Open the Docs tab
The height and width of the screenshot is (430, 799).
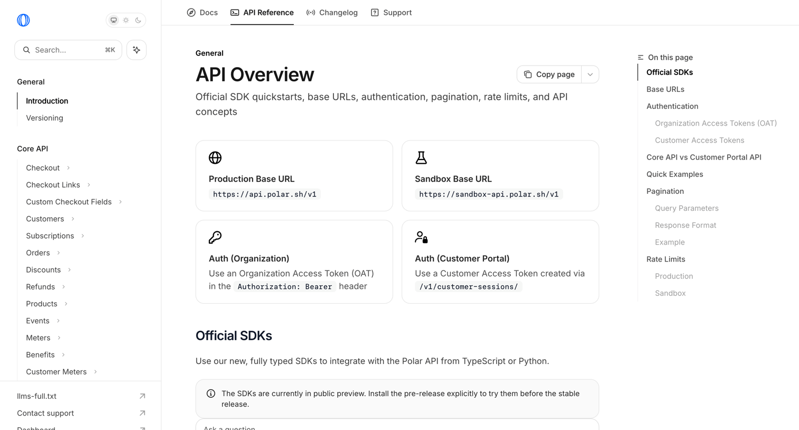point(202,13)
